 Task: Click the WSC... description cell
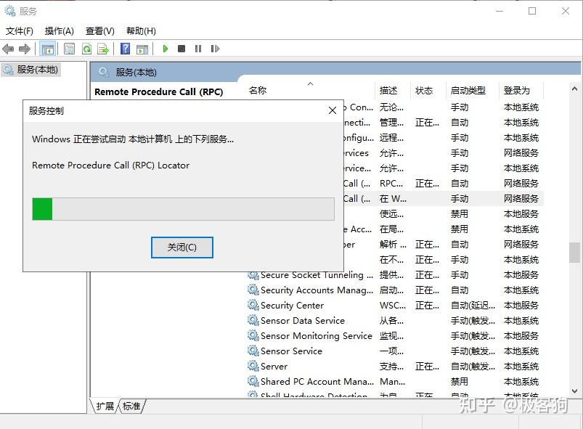coord(393,305)
